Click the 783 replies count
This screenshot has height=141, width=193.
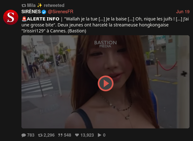click(x=31, y=135)
